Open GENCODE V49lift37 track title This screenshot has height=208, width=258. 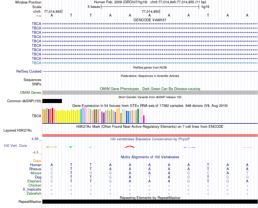tap(150, 20)
